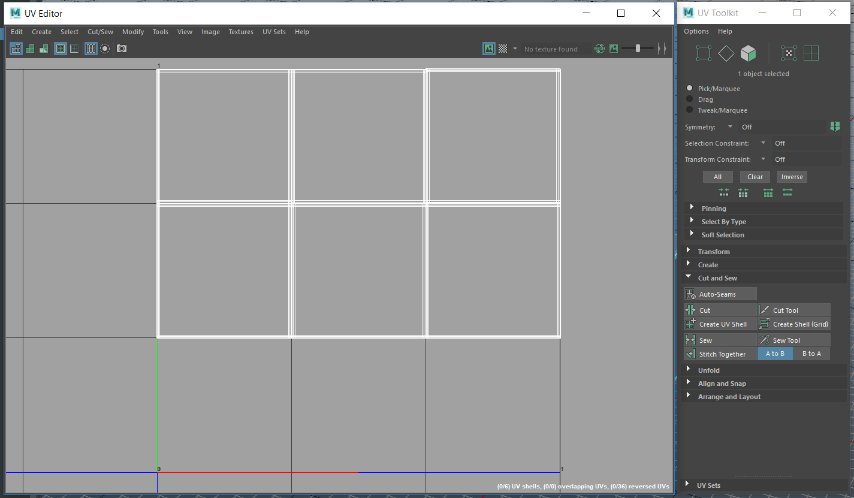Screen dimensions: 854x498
Task: Expand the Align and Snap section
Action: click(764, 383)
